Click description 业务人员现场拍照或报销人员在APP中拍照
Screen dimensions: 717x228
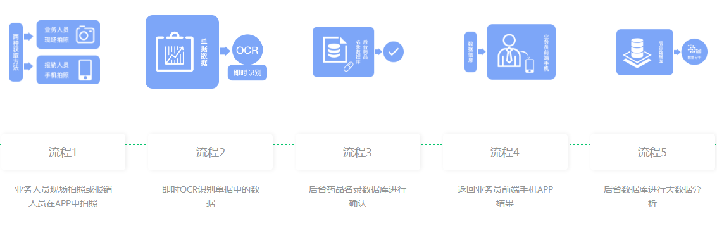pos(63,196)
